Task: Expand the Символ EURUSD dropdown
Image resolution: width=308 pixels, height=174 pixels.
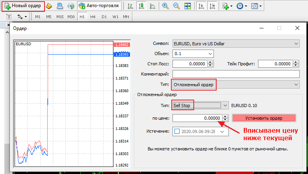Action: [x=236, y=44]
